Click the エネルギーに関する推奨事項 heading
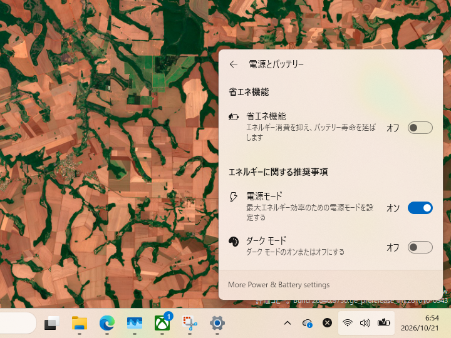 click(x=278, y=172)
